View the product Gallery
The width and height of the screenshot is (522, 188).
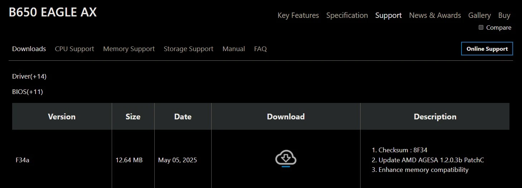(x=479, y=15)
